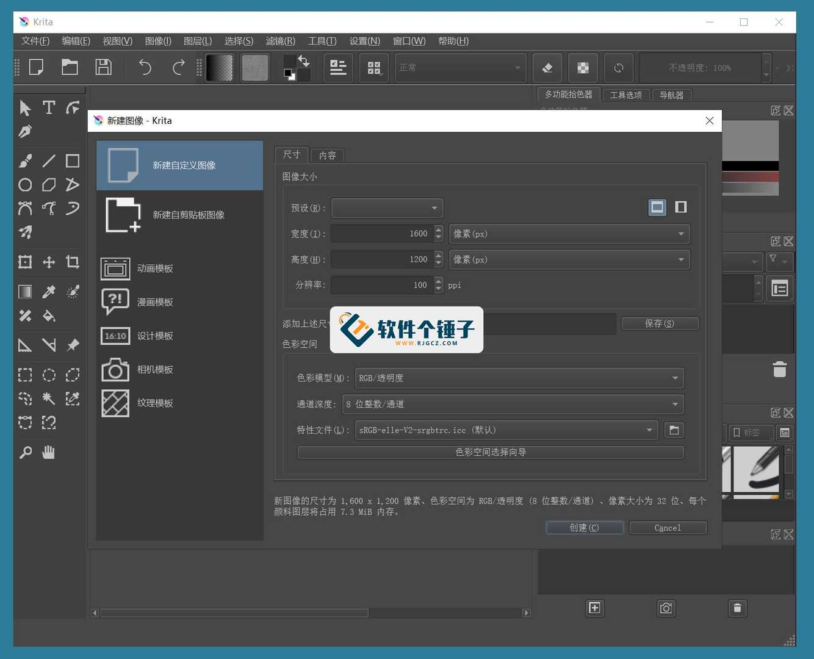Increase the width value with stepper
The height and width of the screenshot is (659, 814).
[x=438, y=230]
